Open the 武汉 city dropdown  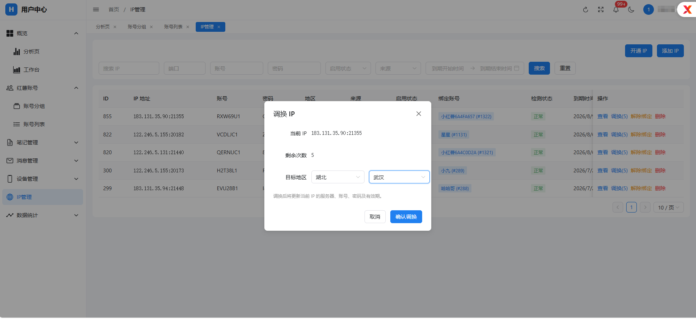pyautogui.click(x=399, y=177)
